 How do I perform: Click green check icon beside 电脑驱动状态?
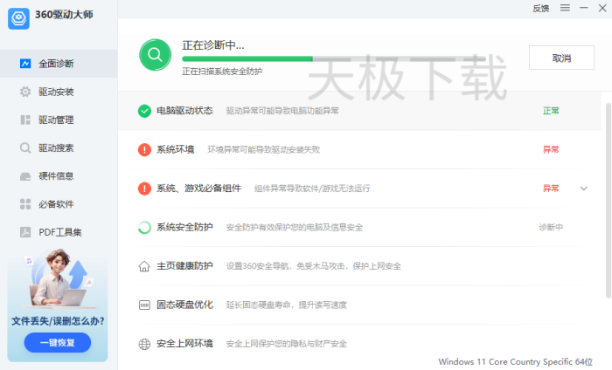144,111
